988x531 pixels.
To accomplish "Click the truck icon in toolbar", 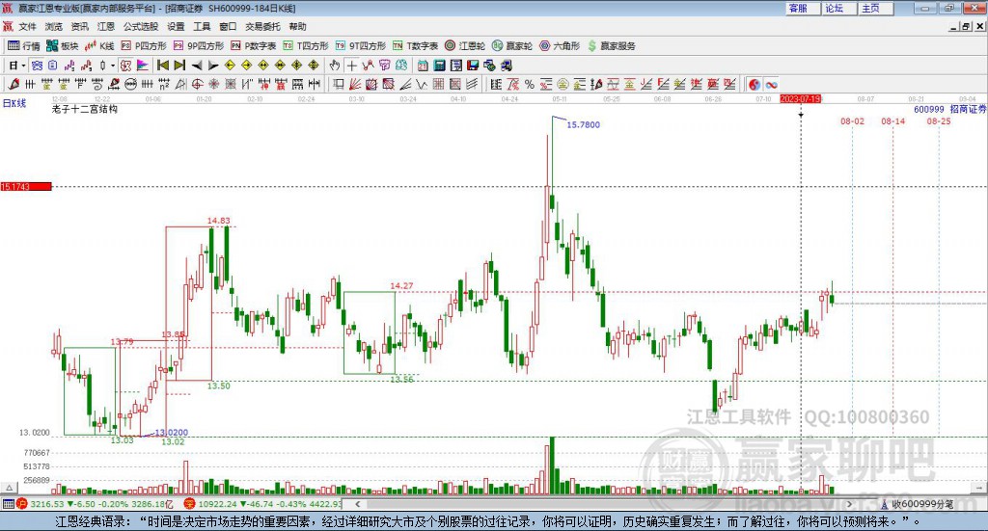I will [x=507, y=66].
